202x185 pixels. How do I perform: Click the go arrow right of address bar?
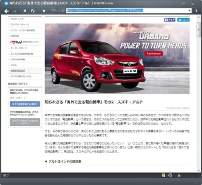196,11
